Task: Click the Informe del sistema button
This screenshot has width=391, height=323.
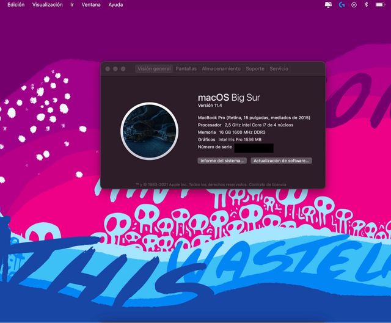Action: tap(222, 161)
